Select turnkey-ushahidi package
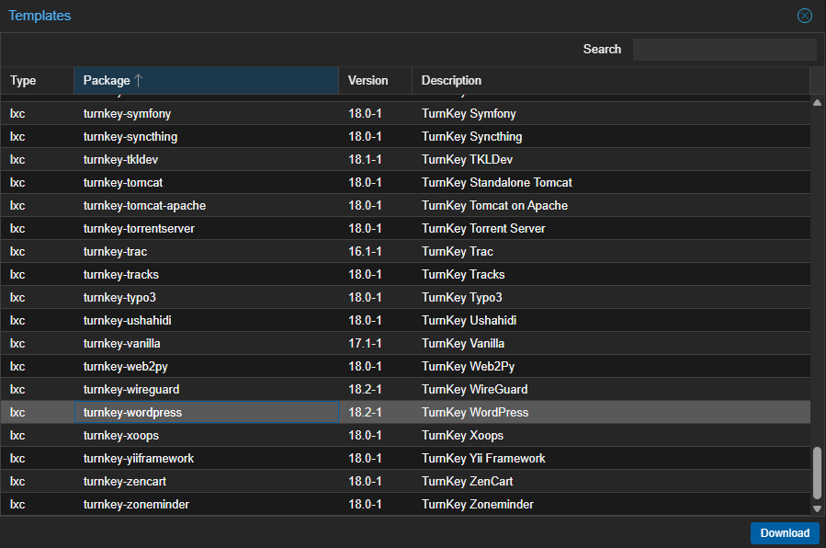 pos(127,320)
